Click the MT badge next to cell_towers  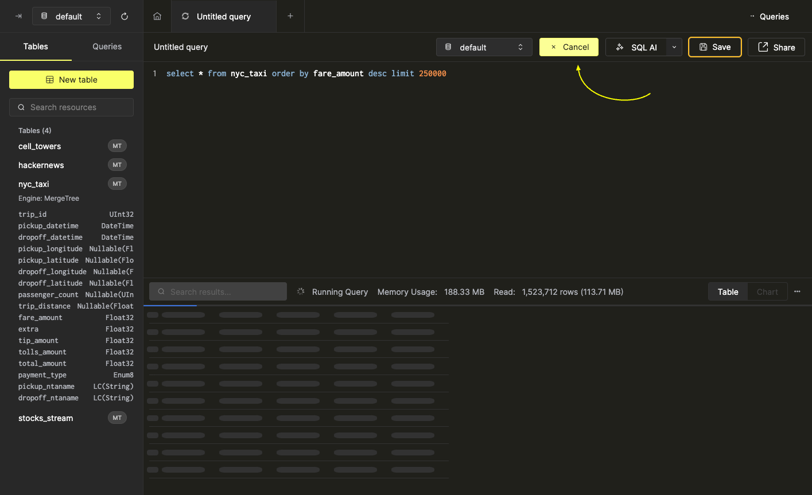click(117, 146)
